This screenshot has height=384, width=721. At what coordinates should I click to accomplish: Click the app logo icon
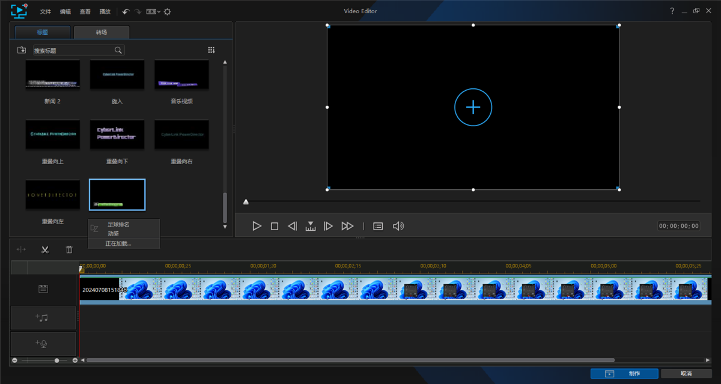19,11
